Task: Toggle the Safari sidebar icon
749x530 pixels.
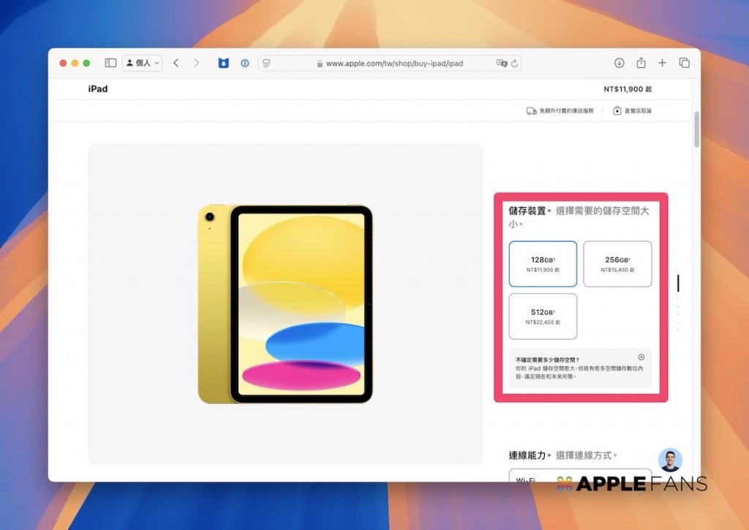Action: pos(110,63)
